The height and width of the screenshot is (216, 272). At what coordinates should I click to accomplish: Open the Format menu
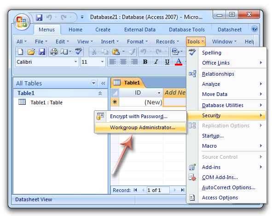(138, 42)
